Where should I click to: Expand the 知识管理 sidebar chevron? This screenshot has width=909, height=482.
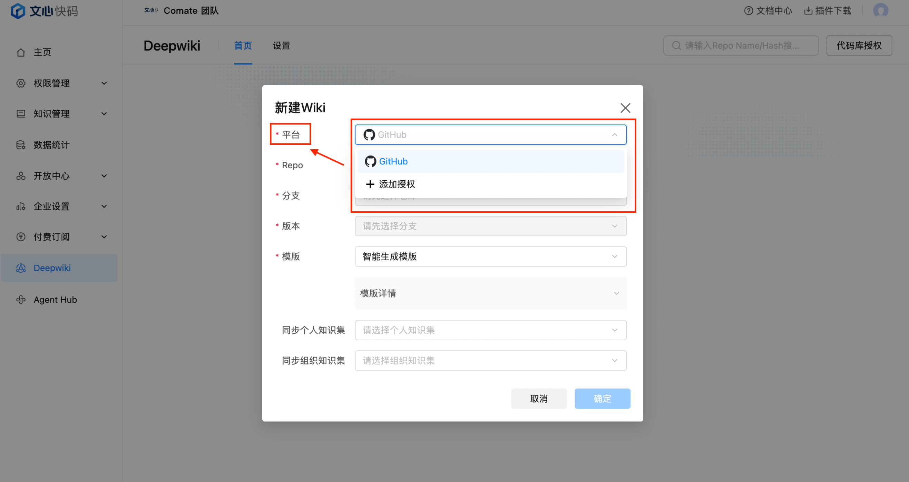coord(104,113)
